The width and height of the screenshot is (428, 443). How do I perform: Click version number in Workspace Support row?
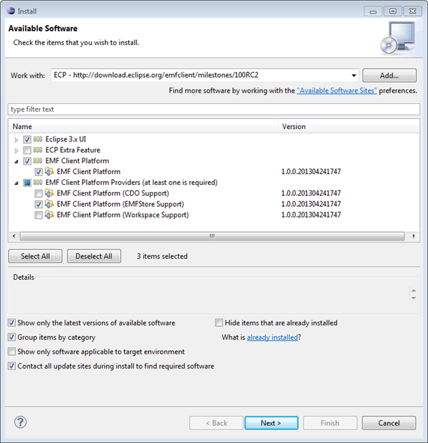click(x=311, y=215)
